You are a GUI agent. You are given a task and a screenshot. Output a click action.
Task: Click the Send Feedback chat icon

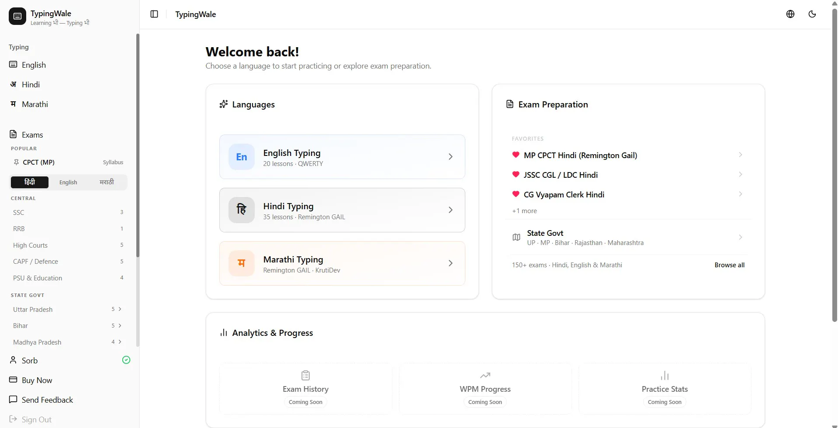pyautogui.click(x=13, y=400)
